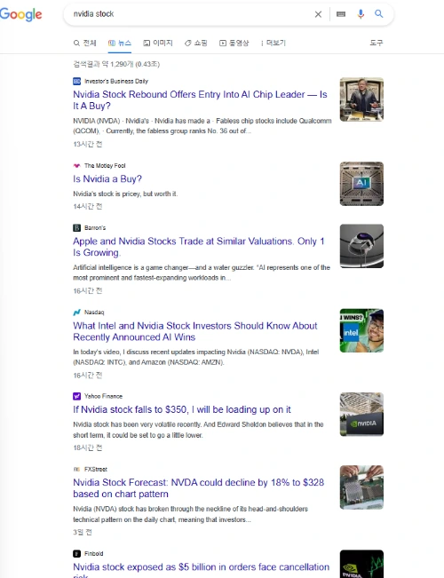Click Investor's Business Daily article thumbnail
Screen dimensions: 444x578
pos(361,99)
